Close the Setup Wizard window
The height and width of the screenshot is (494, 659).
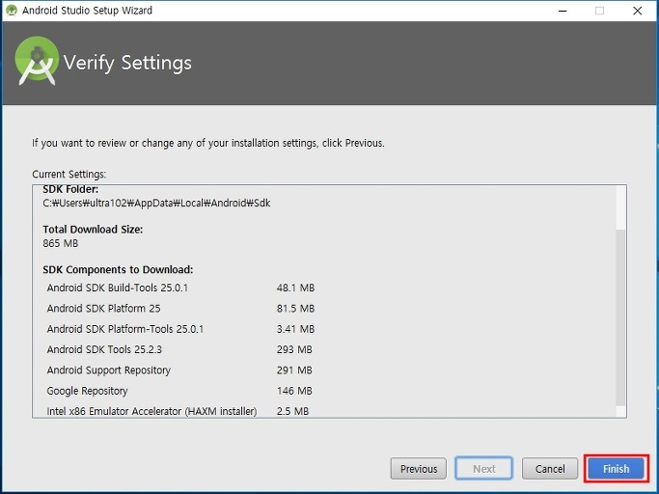click(x=637, y=11)
